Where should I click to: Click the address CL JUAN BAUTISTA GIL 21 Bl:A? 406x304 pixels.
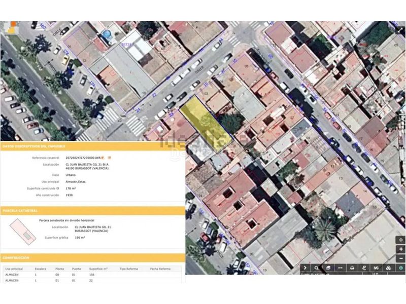(x=87, y=164)
